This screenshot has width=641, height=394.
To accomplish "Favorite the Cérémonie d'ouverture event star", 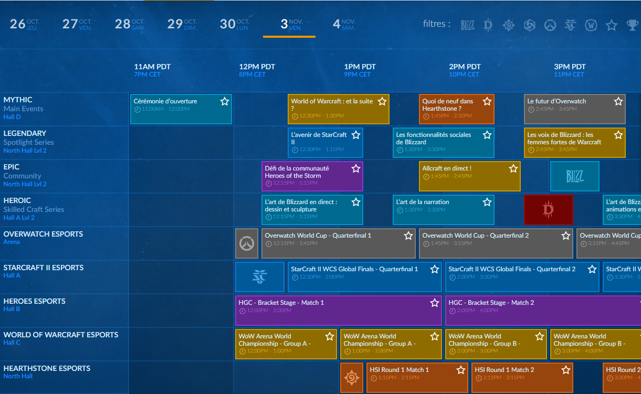I will 225,101.
